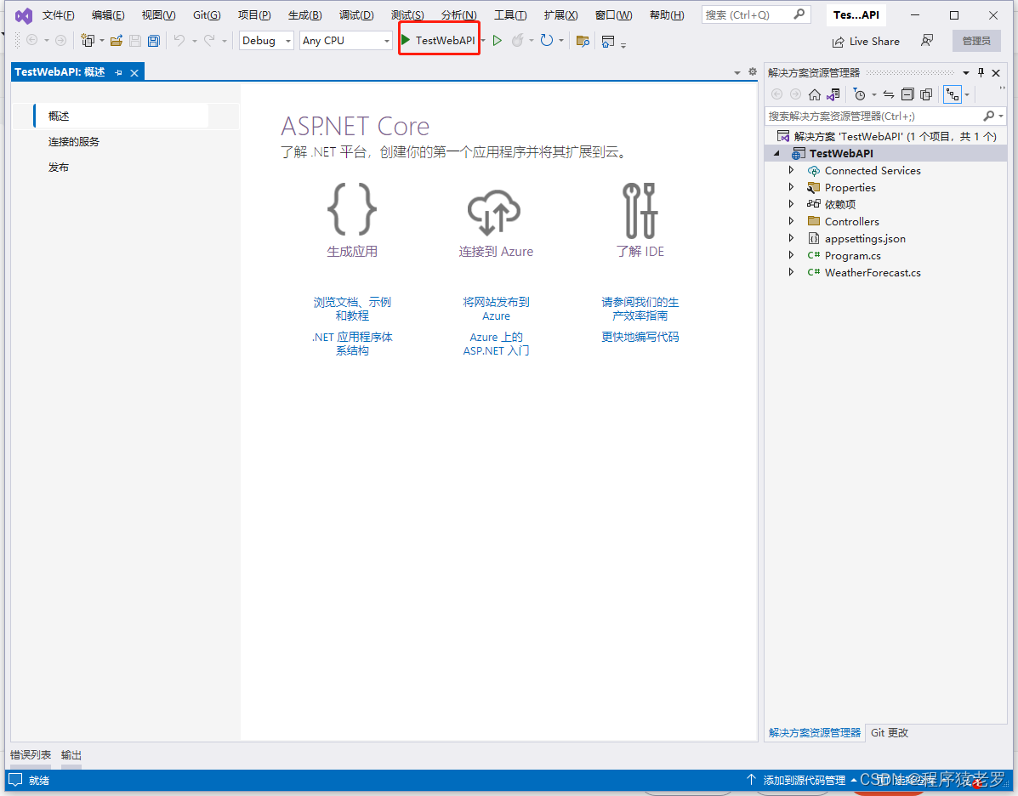The width and height of the screenshot is (1018, 796).
Task: Pin the Solution Explorer panel
Action: click(x=981, y=73)
